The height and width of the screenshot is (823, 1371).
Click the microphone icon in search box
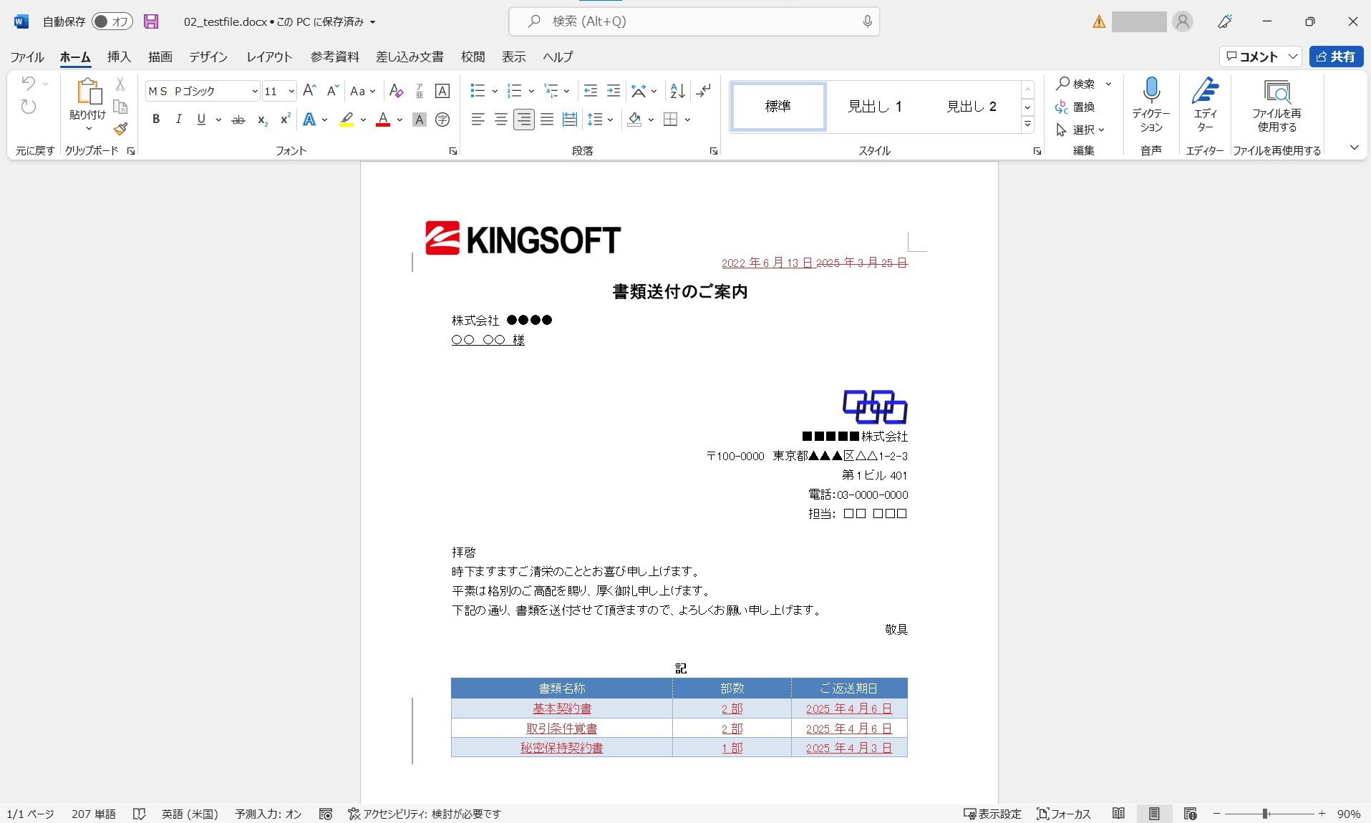click(867, 21)
